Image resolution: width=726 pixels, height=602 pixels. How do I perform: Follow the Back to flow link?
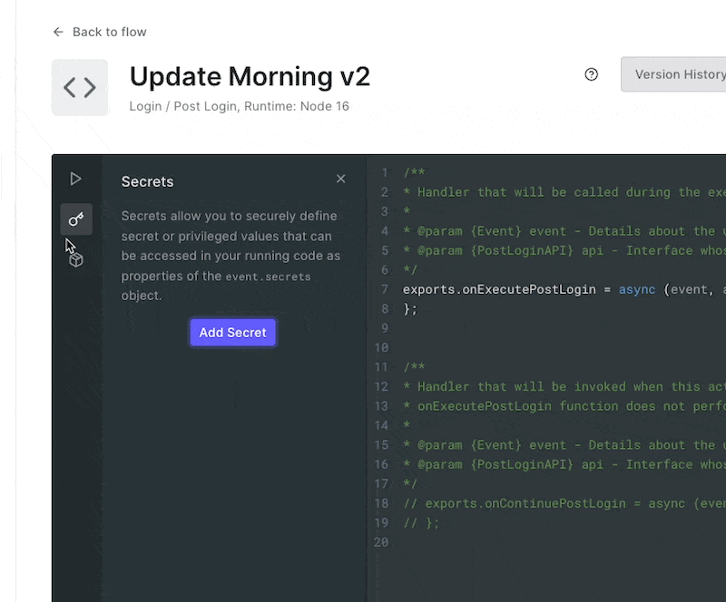109,32
